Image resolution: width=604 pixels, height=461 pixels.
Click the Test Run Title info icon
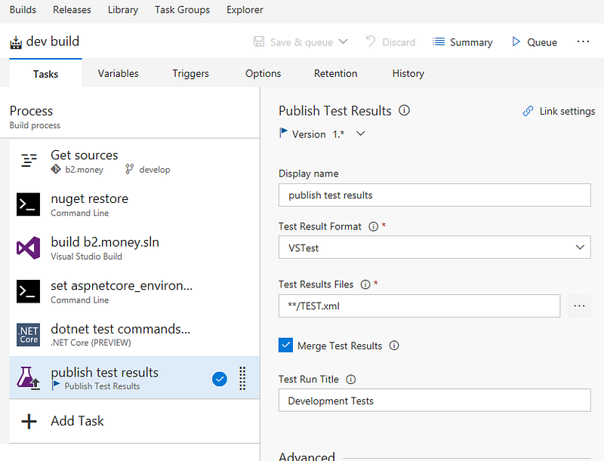coord(350,380)
